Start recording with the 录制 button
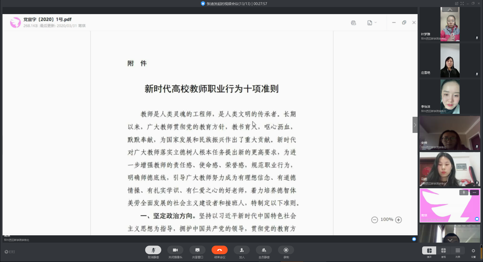The width and height of the screenshot is (483, 262). pos(286,250)
